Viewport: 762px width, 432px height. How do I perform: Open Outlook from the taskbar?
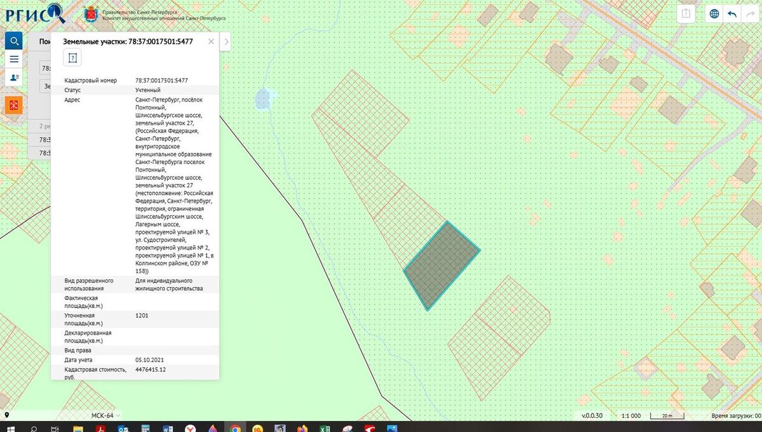[x=123, y=428]
